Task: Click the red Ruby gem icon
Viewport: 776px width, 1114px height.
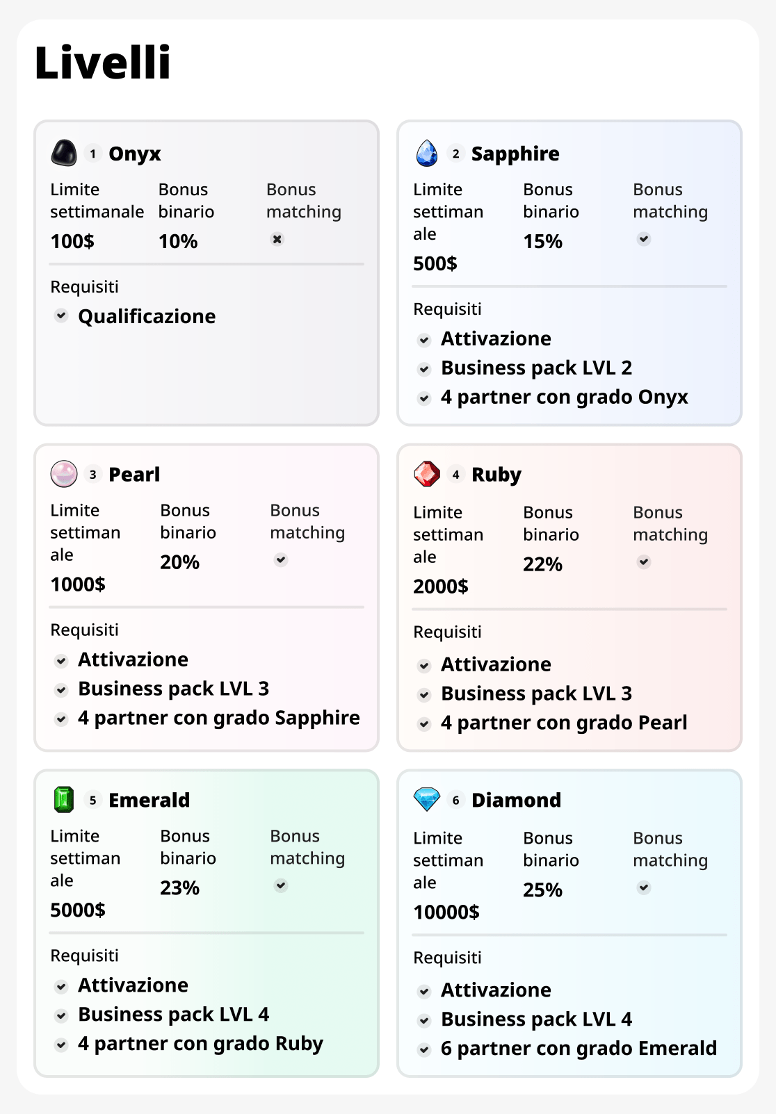Action: click(427, 474)
